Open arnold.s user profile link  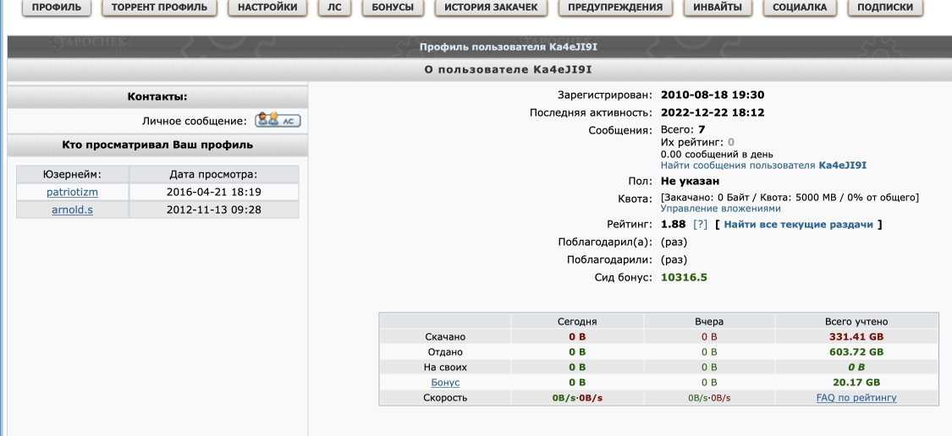72,210
